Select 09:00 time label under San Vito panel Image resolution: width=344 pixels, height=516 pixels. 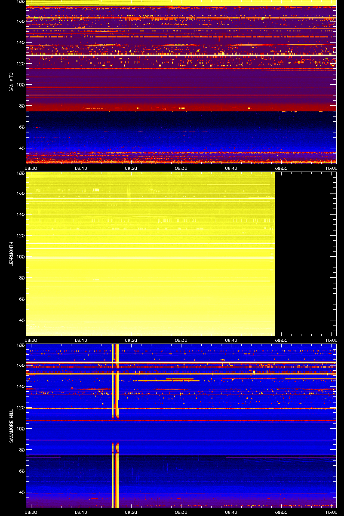tap(31, 169)
